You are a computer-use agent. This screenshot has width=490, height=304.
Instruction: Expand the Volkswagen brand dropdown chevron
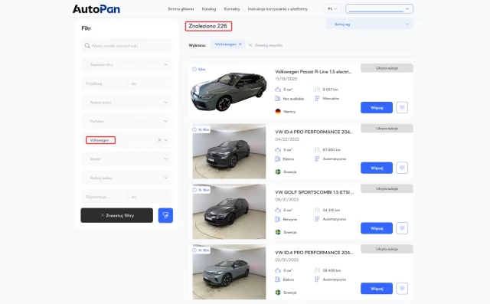pos(166,140)
